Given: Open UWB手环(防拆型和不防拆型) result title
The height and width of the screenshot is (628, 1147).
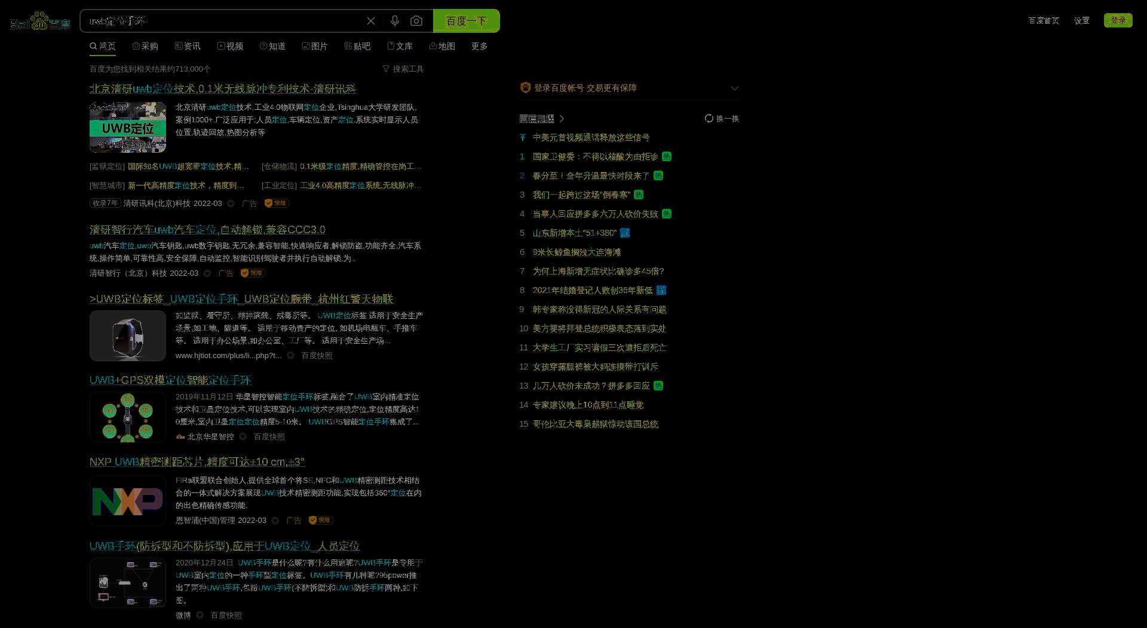Looking at the screenshot, I should click(225, 546).
